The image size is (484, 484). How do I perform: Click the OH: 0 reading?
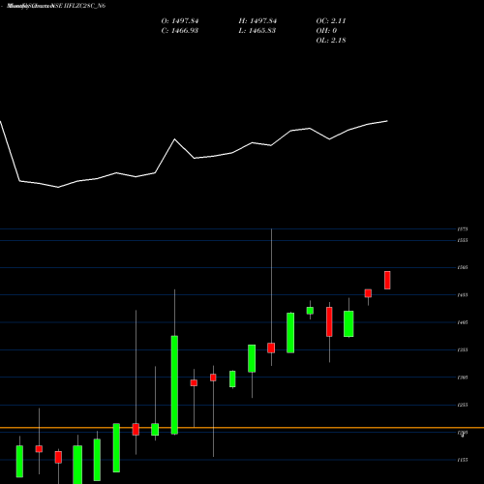tap(326, 31)
